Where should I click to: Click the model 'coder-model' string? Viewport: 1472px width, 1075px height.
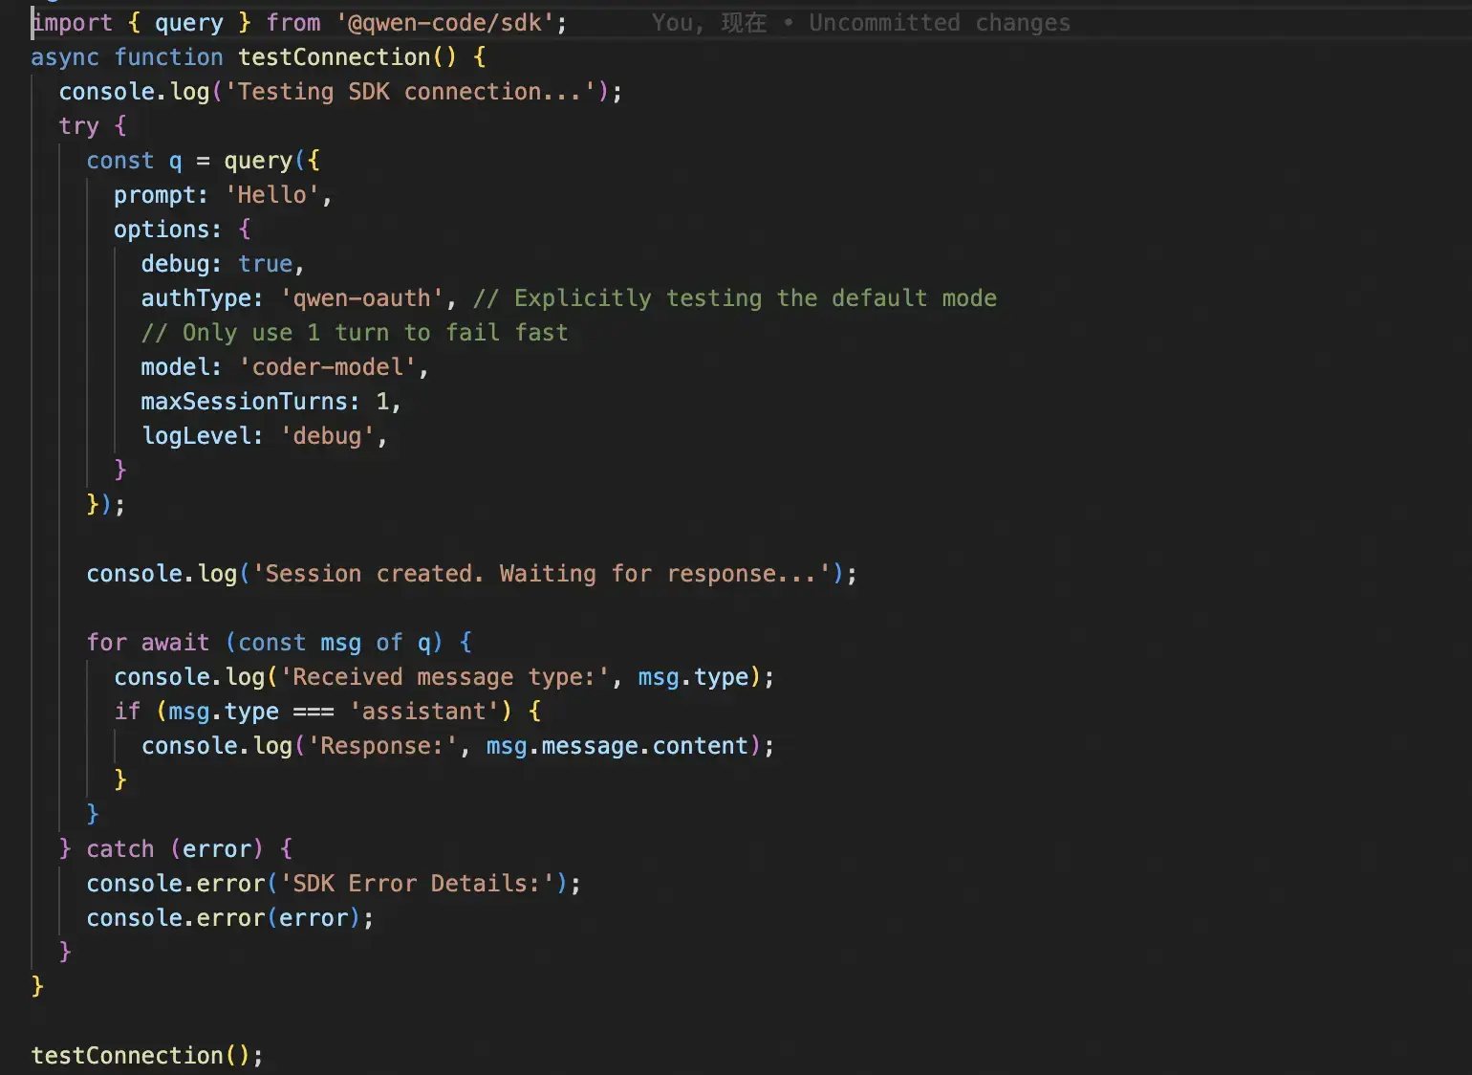point(327,367)
